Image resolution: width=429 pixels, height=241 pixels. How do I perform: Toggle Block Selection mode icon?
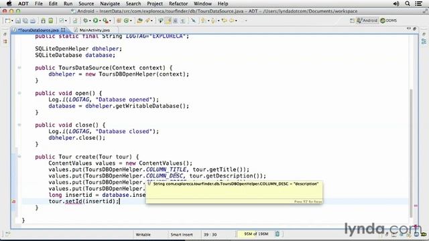point(176,21)
